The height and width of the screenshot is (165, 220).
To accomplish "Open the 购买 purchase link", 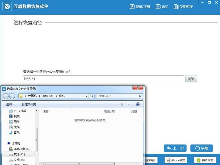I will point(162,7).
